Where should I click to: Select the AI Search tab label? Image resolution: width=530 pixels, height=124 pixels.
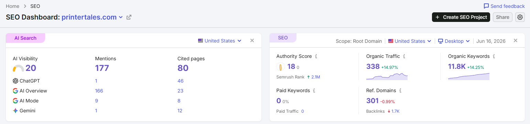click(25, 38)
